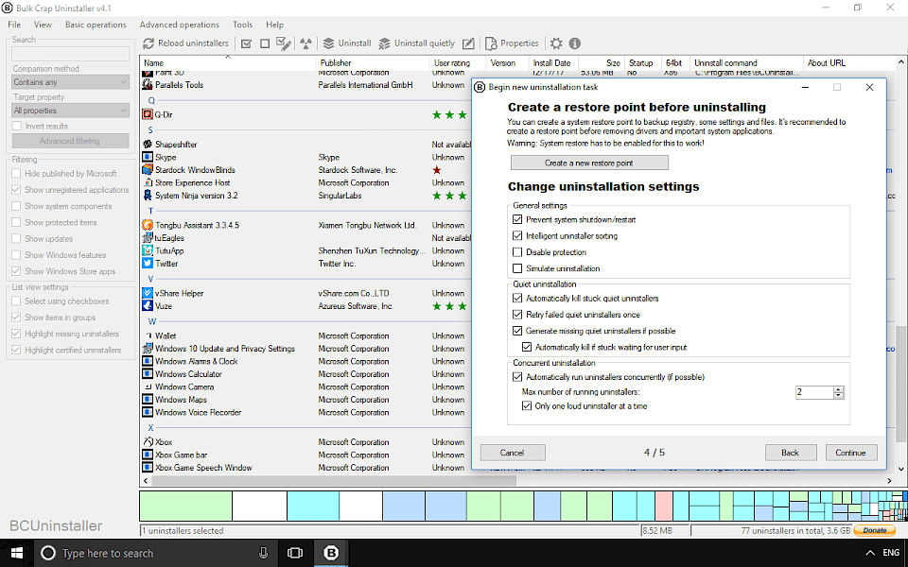This screenshot has height=567, width=908.
Task: Toggle Only one loud uninstaller at a time
Action: point(527,405)
